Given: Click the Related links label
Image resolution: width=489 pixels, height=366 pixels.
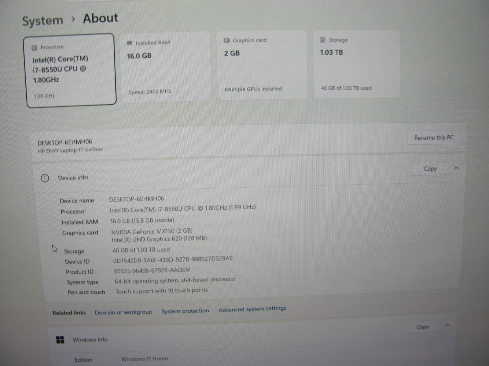Looking at the screenshot, I should click(x=69, y=313).
